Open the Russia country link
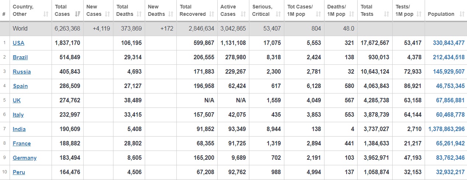Screen dimensions: 467x180 [x=22, y=72]
